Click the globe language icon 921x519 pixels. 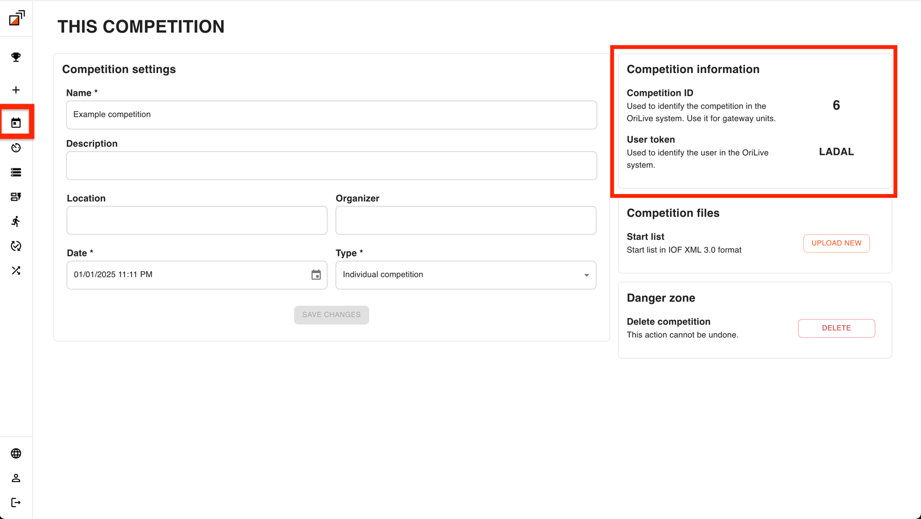[16, 453]
